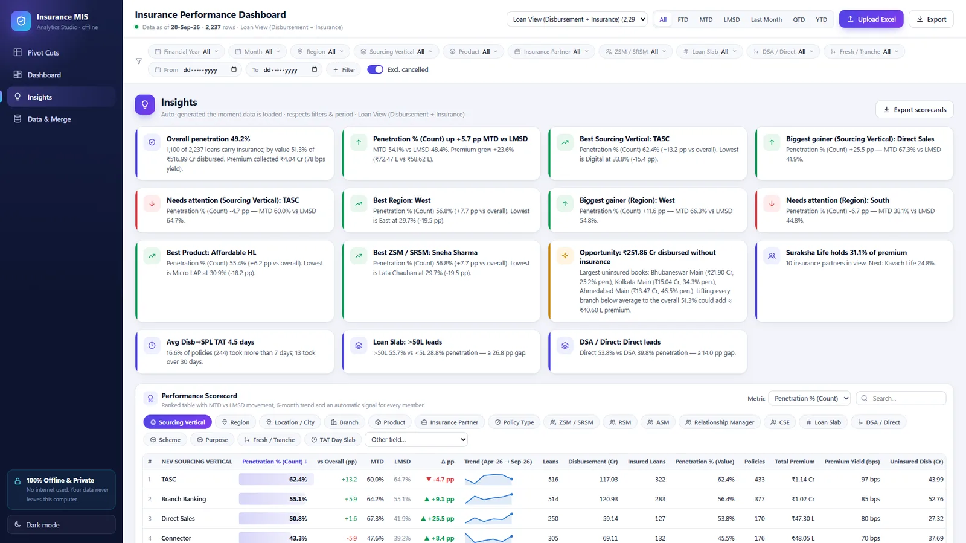Toggle the Excl. cancelled switch
This screenshot has height=543, width=966.
(x=375, y=69)
